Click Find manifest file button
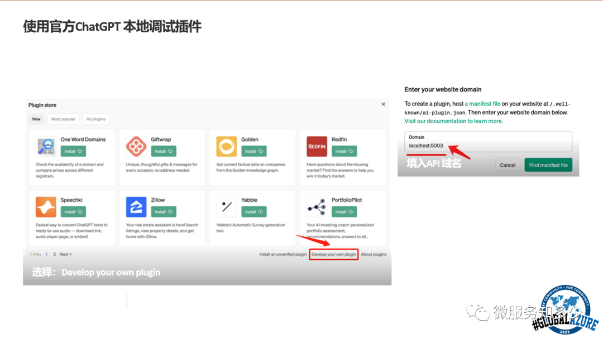 (x=548, y=165)
